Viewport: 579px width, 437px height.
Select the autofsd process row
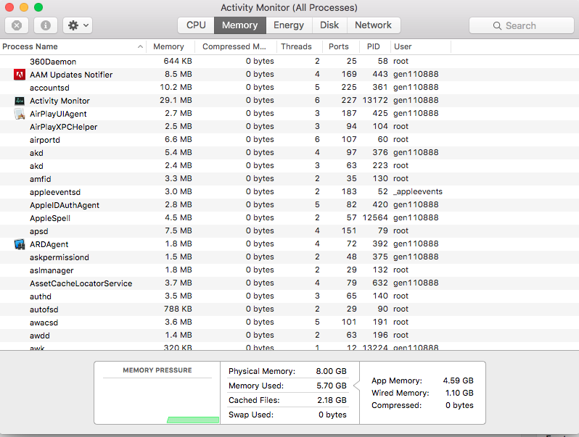[x=289, y=309]
